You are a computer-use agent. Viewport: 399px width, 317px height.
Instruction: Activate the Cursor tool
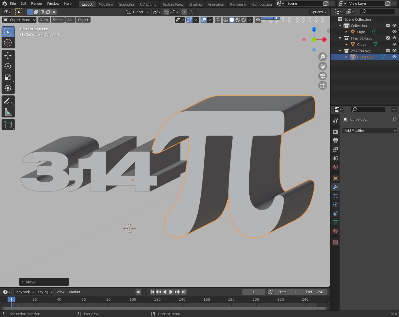click(x=8, y=43)
